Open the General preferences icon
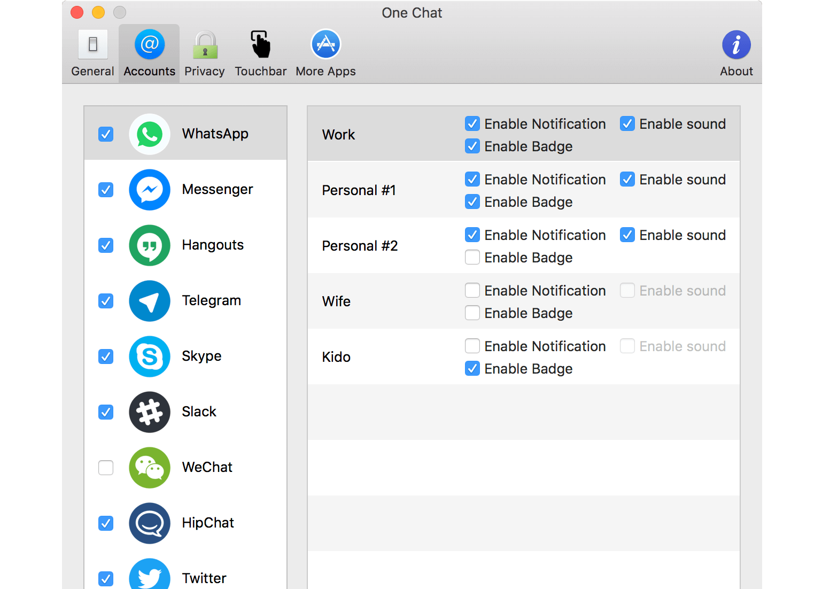 click(x=93, y=44)
